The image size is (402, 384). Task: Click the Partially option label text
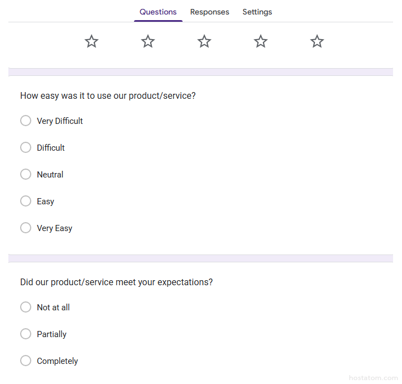coord(52,334)
